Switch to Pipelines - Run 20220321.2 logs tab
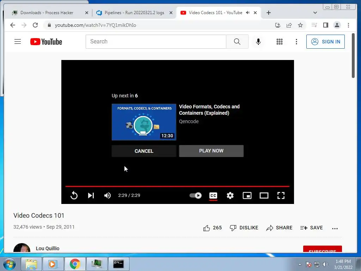The width and height of the screenshot is (361, 271). pos(134,13)
